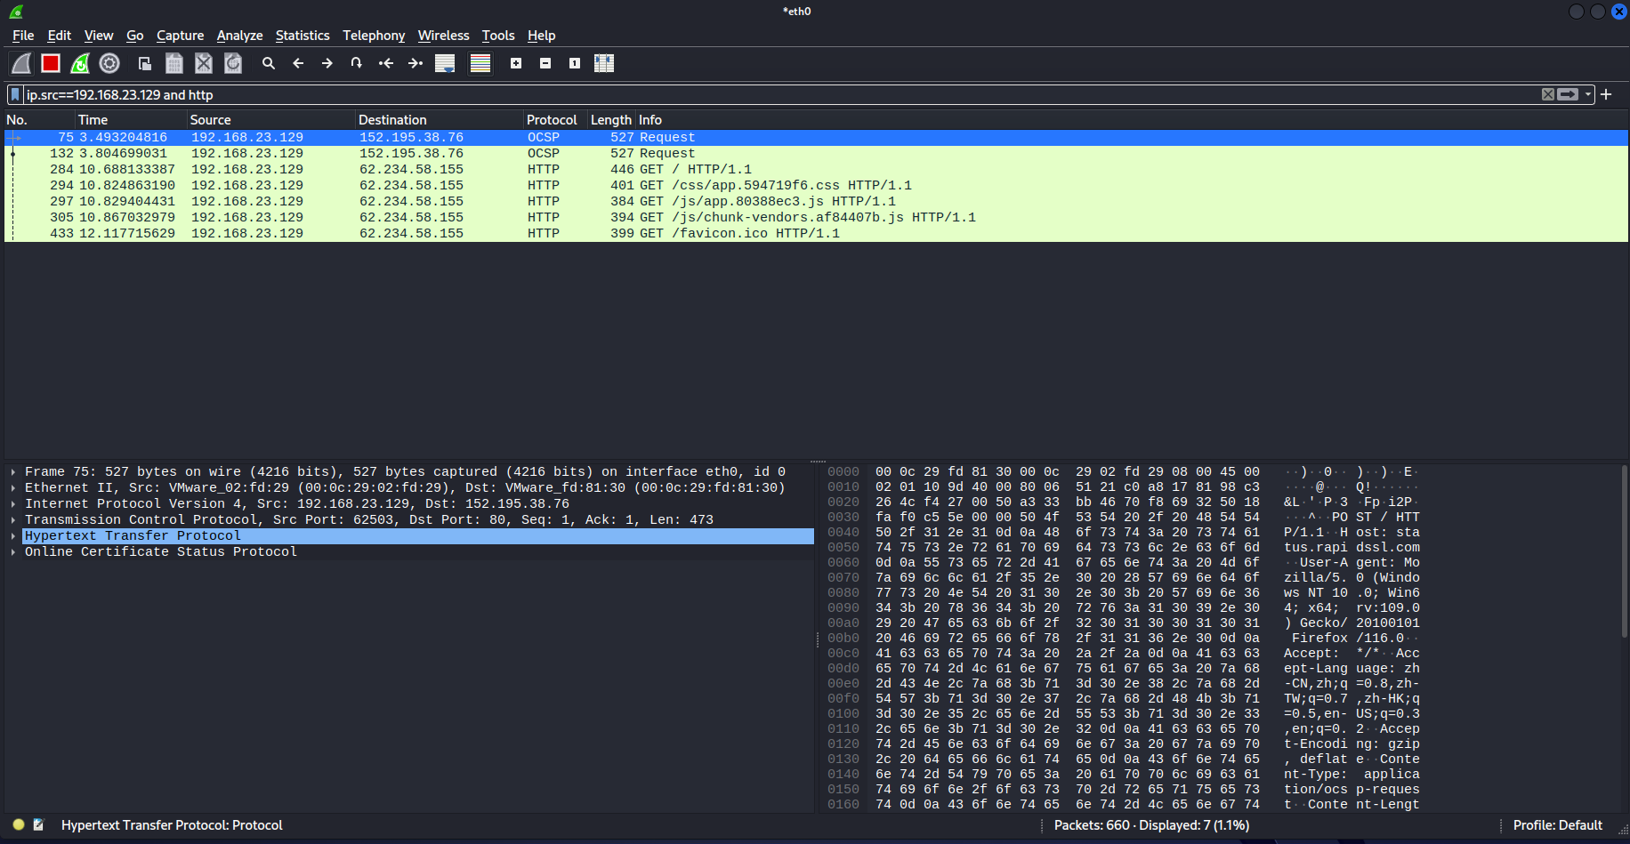This screenshot has height=844, width=1630.
Task: Click resize columns to fit icon
Action: 604,63
